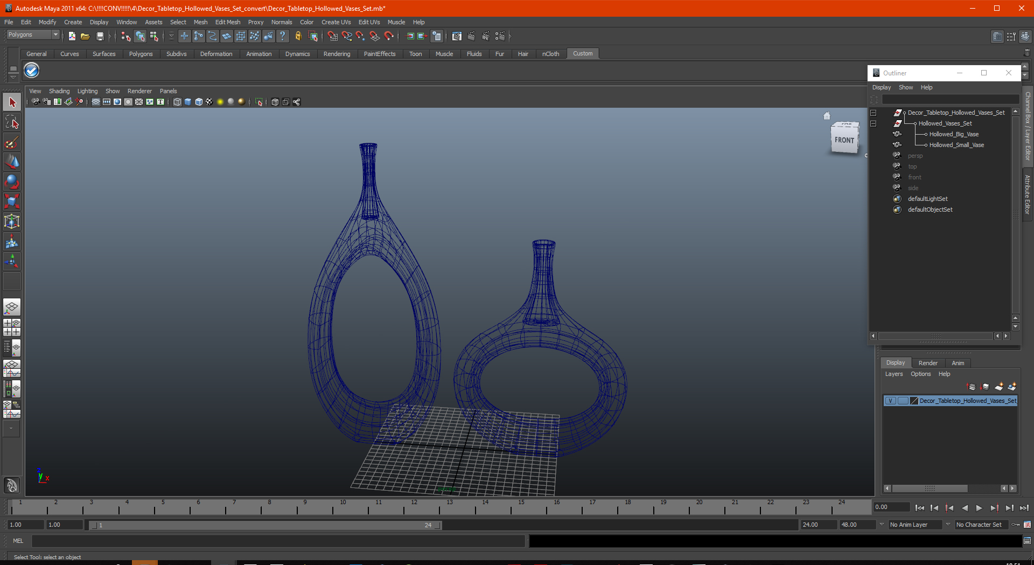Image resolution: width=1034 pixels, height=565 pixels.
Task: Enable Use All Lights yellow sphere icon
Action: tap(220, 102)
